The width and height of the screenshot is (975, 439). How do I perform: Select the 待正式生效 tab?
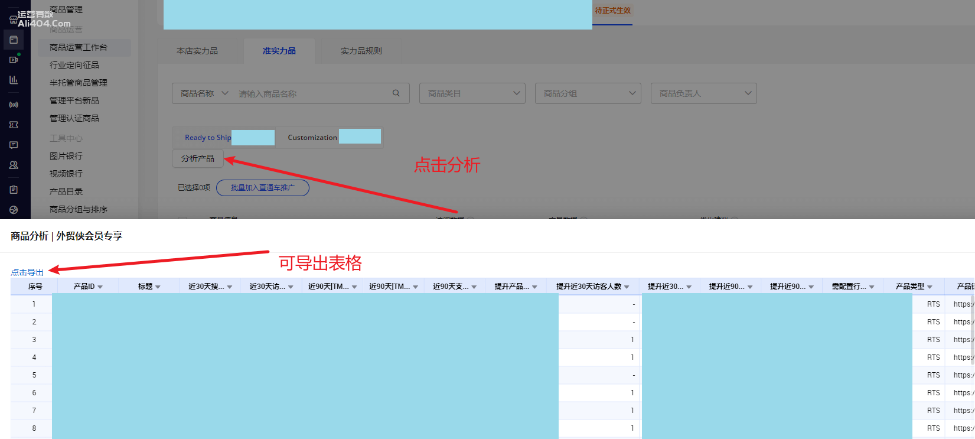click(x=613, y=11)
